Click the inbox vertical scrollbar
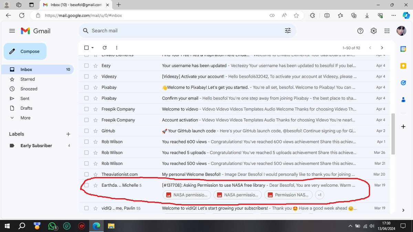413x232 pixels. 393,134
